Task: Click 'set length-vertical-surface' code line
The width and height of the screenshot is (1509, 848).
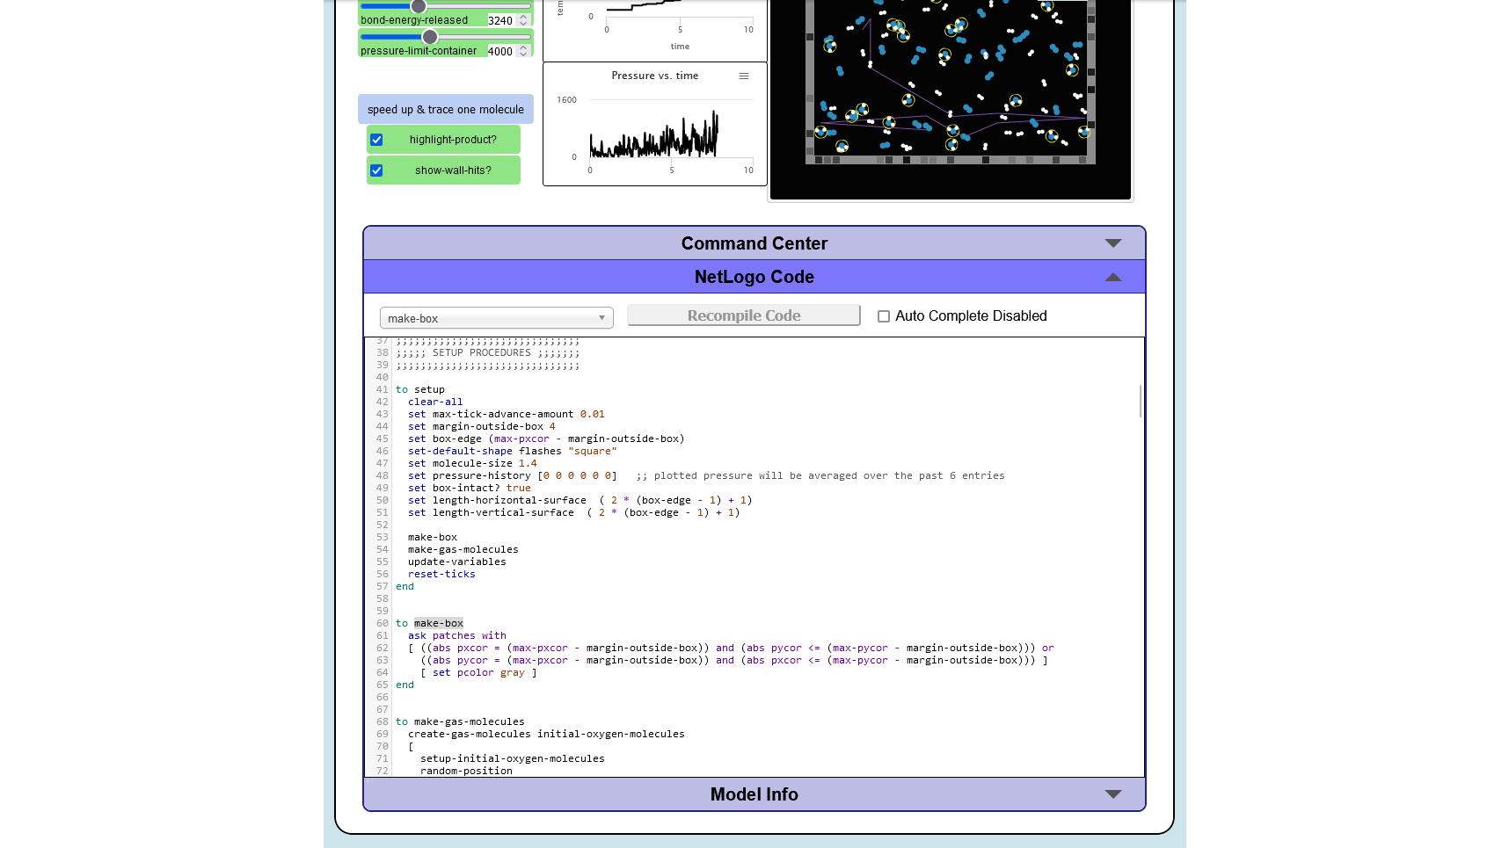Action: (x=574, y=512)
